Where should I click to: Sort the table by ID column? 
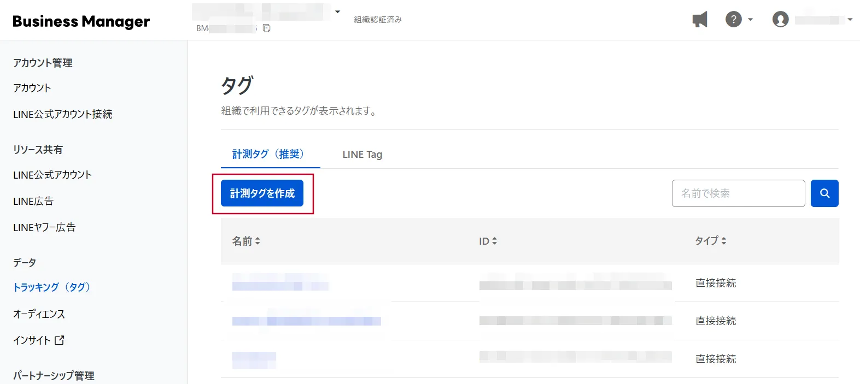(x=488, y=241)
